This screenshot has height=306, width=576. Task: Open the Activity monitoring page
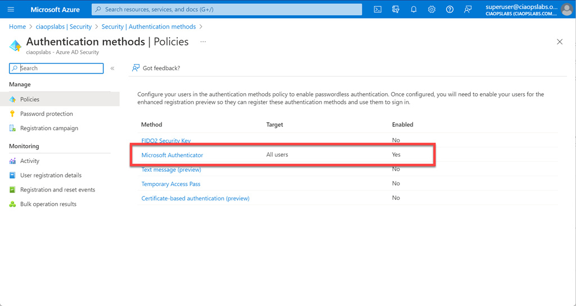[30, 161]
